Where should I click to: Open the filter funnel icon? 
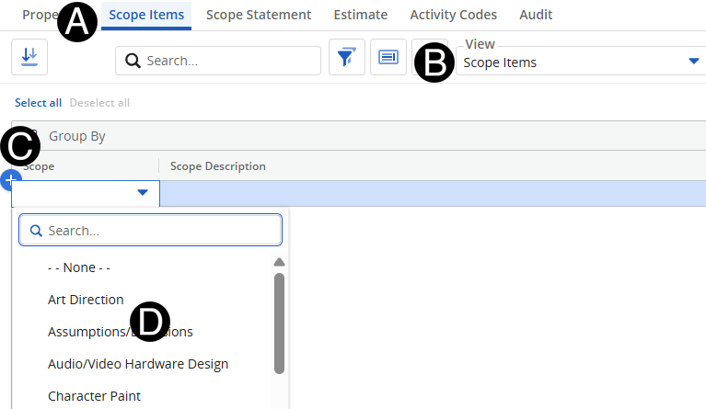pyautogui.click(x=346, y=57)
